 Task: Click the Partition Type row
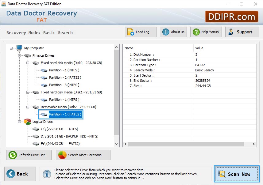click(190, 65)
